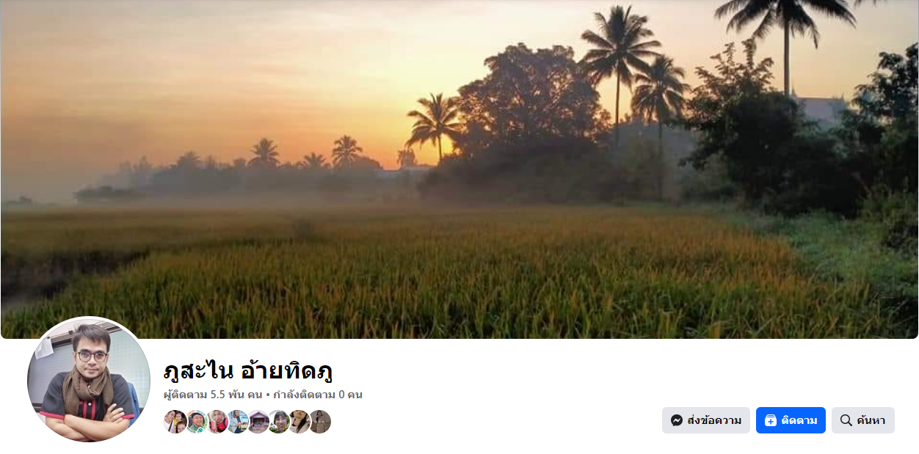Image resolution: width=919 pixels, height=454 pixels.
Task: Click the follow plus icon on ติดตาม button
Action: [770, 420]
